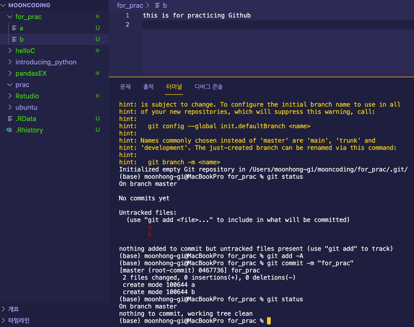Click the terminal prompt cursor
The height and width of the screenshot is (327, 414).
coord(269,321)
